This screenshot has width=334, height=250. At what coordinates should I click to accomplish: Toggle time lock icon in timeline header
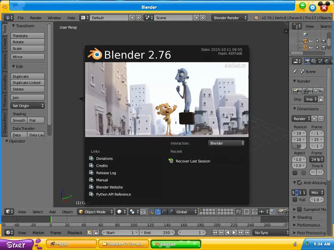pyautogui.click(x=96, y=232)
